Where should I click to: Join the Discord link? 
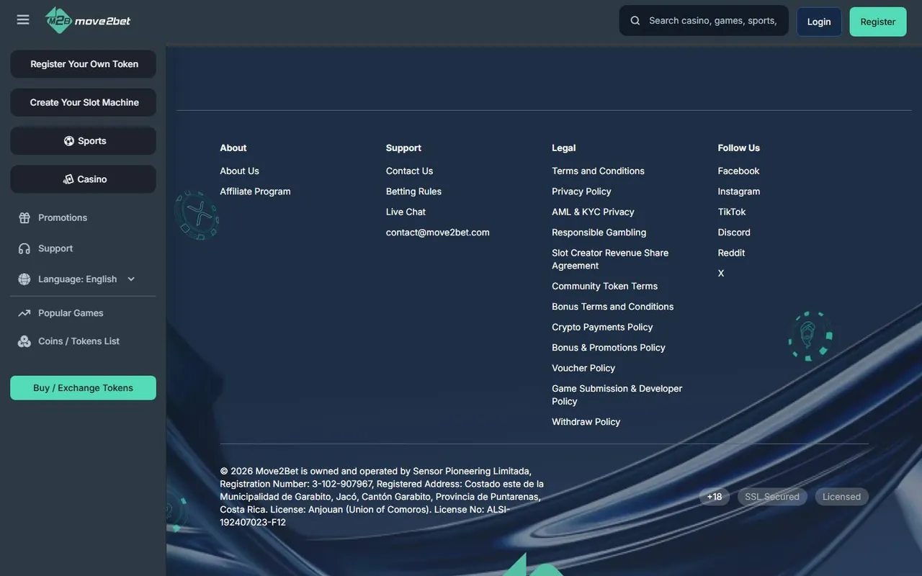click(734, 233)
